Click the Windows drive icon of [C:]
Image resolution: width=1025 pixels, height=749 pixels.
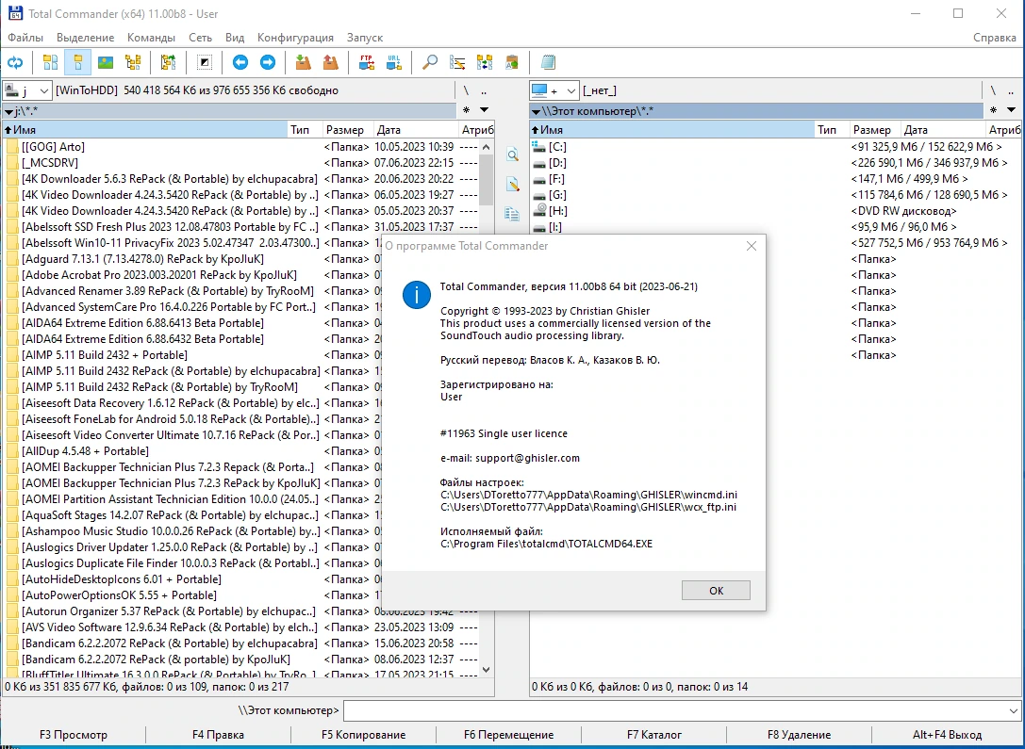pyautogui.click(x=538, y=146)
